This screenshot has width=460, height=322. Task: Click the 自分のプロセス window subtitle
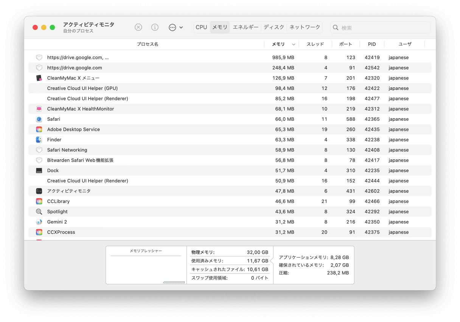(x=78, y=31)
